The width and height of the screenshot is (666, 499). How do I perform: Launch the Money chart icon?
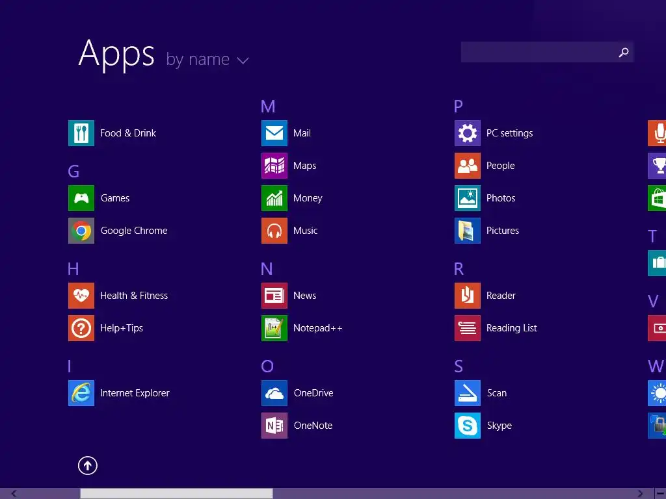click(x=274, y=198)
